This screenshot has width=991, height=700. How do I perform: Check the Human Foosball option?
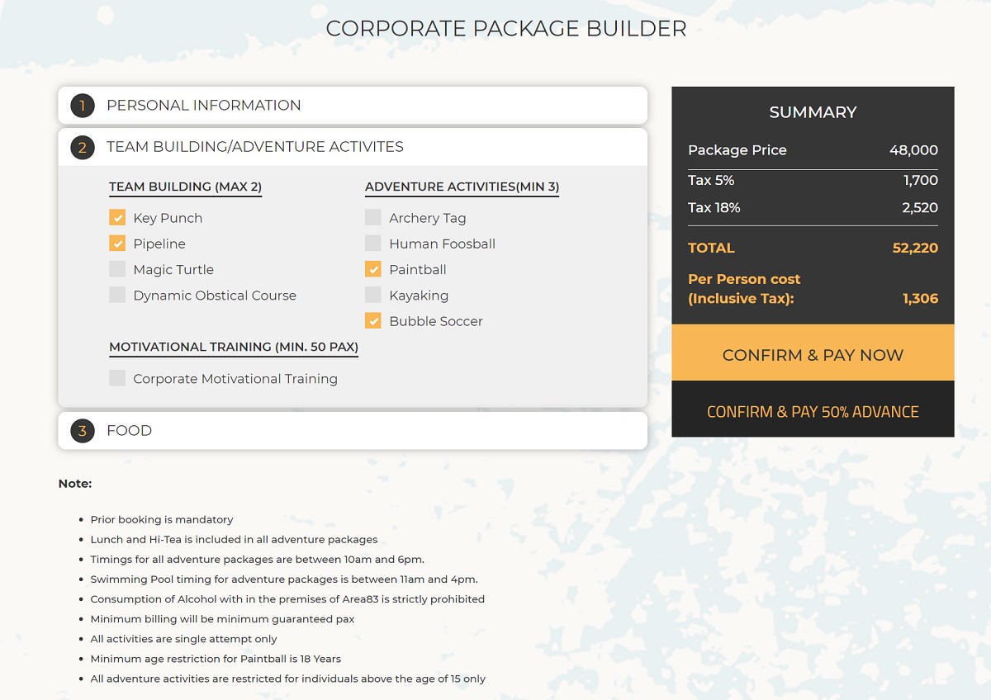[372, 244]
